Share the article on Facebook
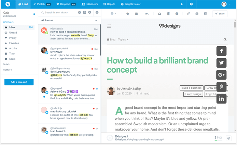This screenshot has width=237, height=145. tap(221, 51)
